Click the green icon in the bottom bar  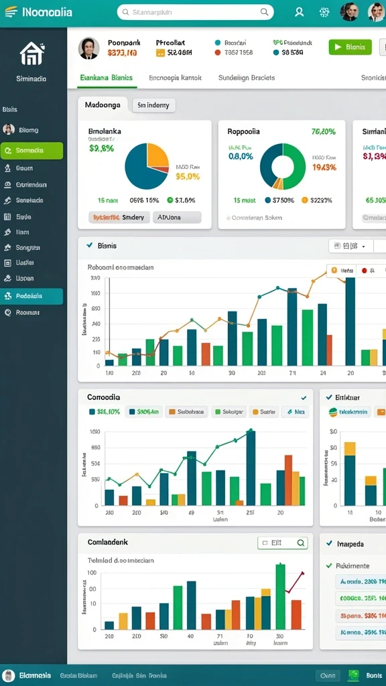[x=353, y=675]
